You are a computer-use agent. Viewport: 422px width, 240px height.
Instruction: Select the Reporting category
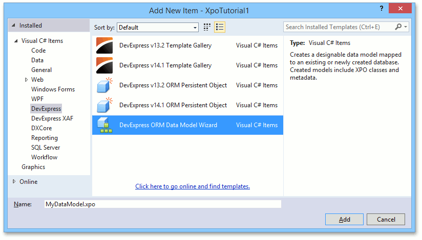(45, 138)
